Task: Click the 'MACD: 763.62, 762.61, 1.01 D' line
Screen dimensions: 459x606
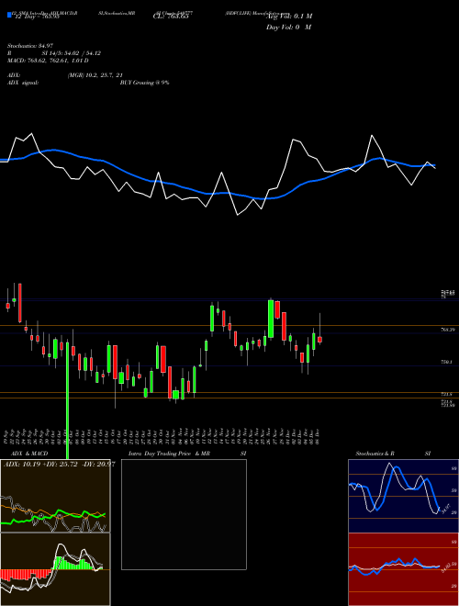Action: tap(48, 61)
